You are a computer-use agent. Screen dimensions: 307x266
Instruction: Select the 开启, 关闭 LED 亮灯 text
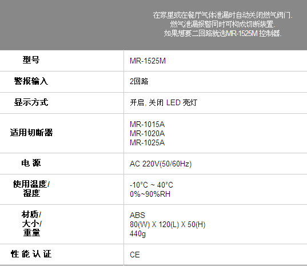164,102
